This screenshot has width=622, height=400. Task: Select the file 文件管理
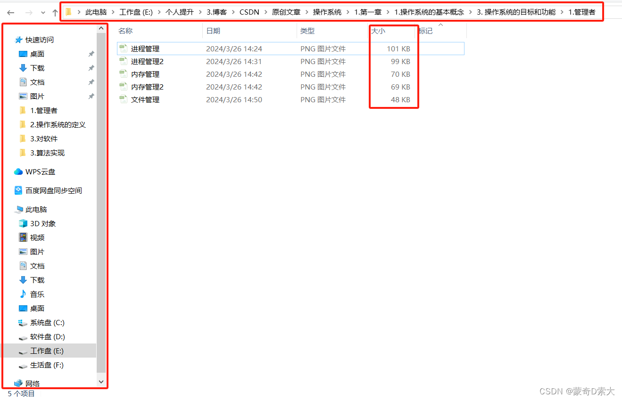coord(145,99)
